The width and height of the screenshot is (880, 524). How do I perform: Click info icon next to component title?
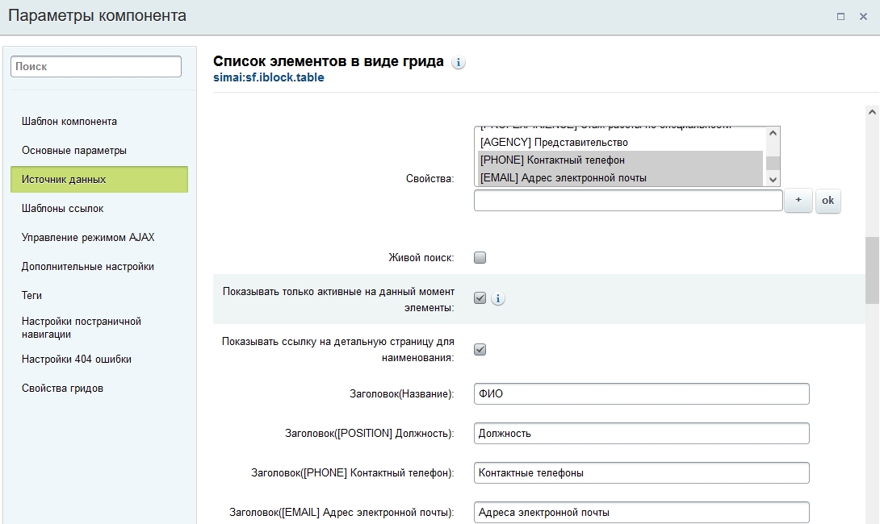pos(459,63)
